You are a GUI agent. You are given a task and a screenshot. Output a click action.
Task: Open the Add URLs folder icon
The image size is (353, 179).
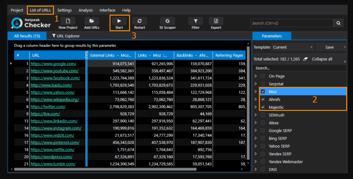tap(91, 21)
